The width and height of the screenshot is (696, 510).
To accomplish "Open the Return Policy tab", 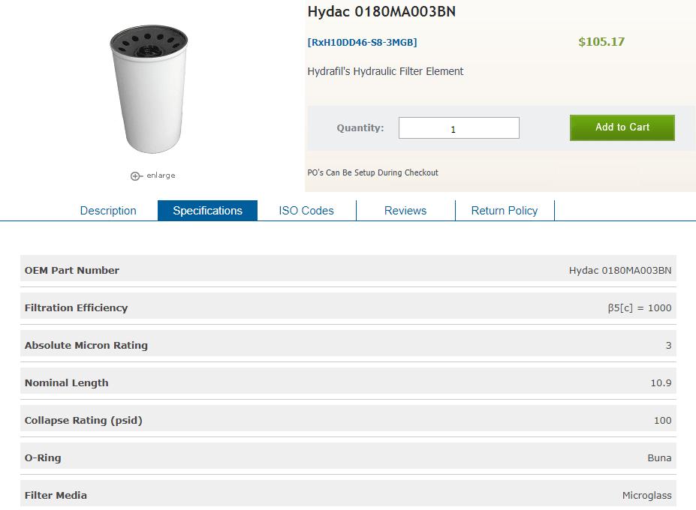I will coord(505,211).
